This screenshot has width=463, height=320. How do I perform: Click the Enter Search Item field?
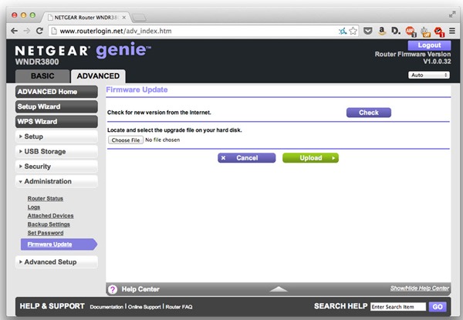tap(398, 307)
